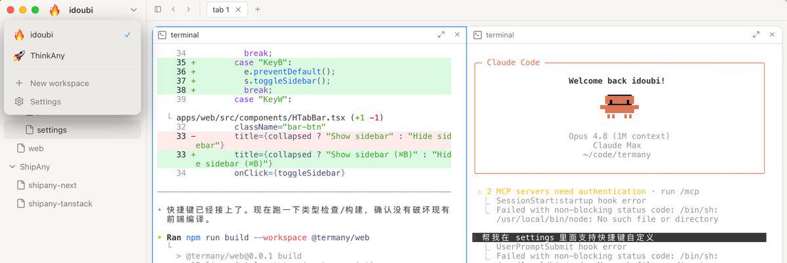The height and width of the screenshot is (263, 787).
Task: Go forward with the right chevron
Action: (189, 10)
